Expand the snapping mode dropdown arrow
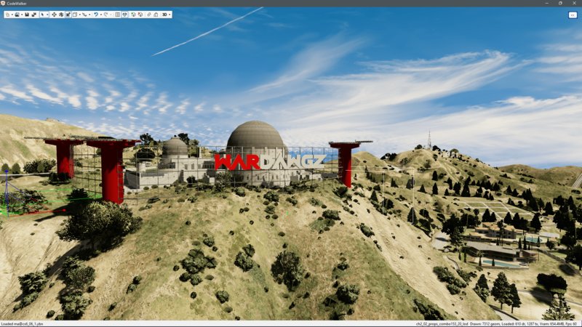The width and height of the screenshot is (582, 327). (89, 15)
